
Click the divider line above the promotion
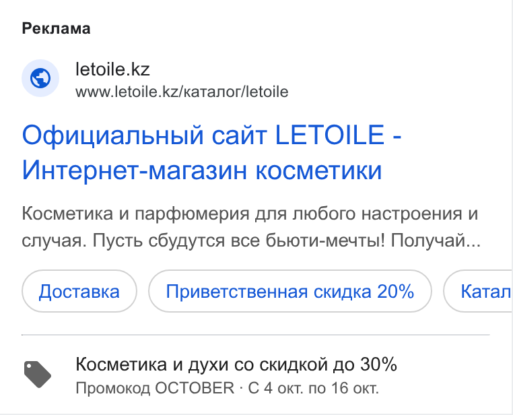pos(256,335)
